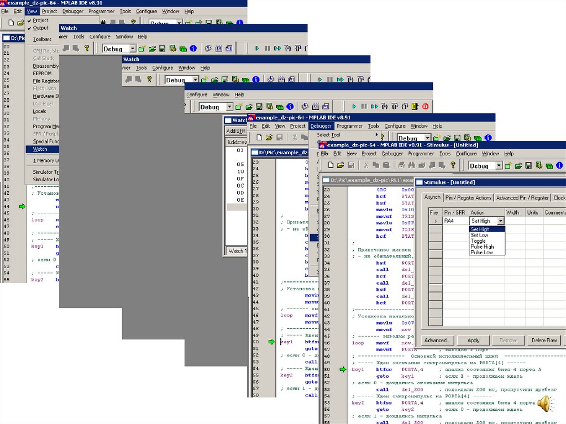The height and width of the screenshot is (424, 566).
Task: Click Run icon in toolbar containing Breakpoints icon
Action: point(354,106)
